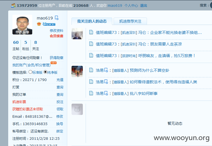Click 绑定 in the 帐号绑定 row

point(60,131)
